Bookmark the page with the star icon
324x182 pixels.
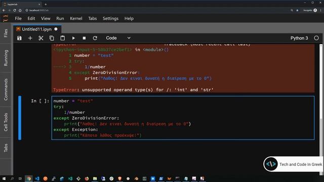(297, 10)
